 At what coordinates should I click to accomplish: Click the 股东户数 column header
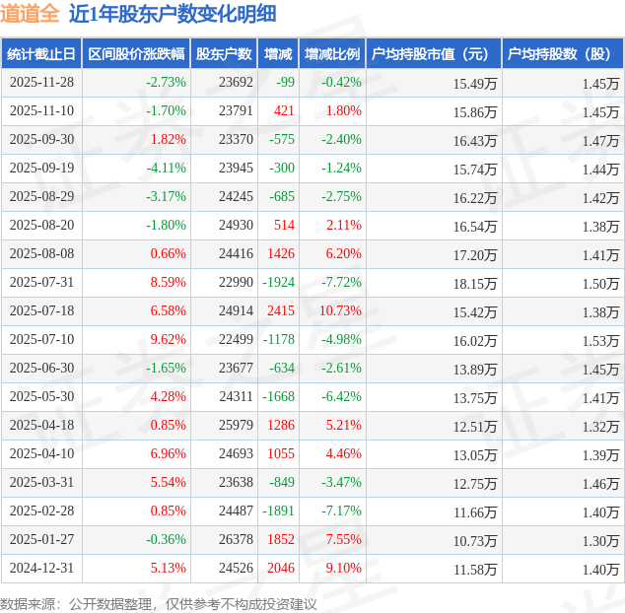click(224, 54)
